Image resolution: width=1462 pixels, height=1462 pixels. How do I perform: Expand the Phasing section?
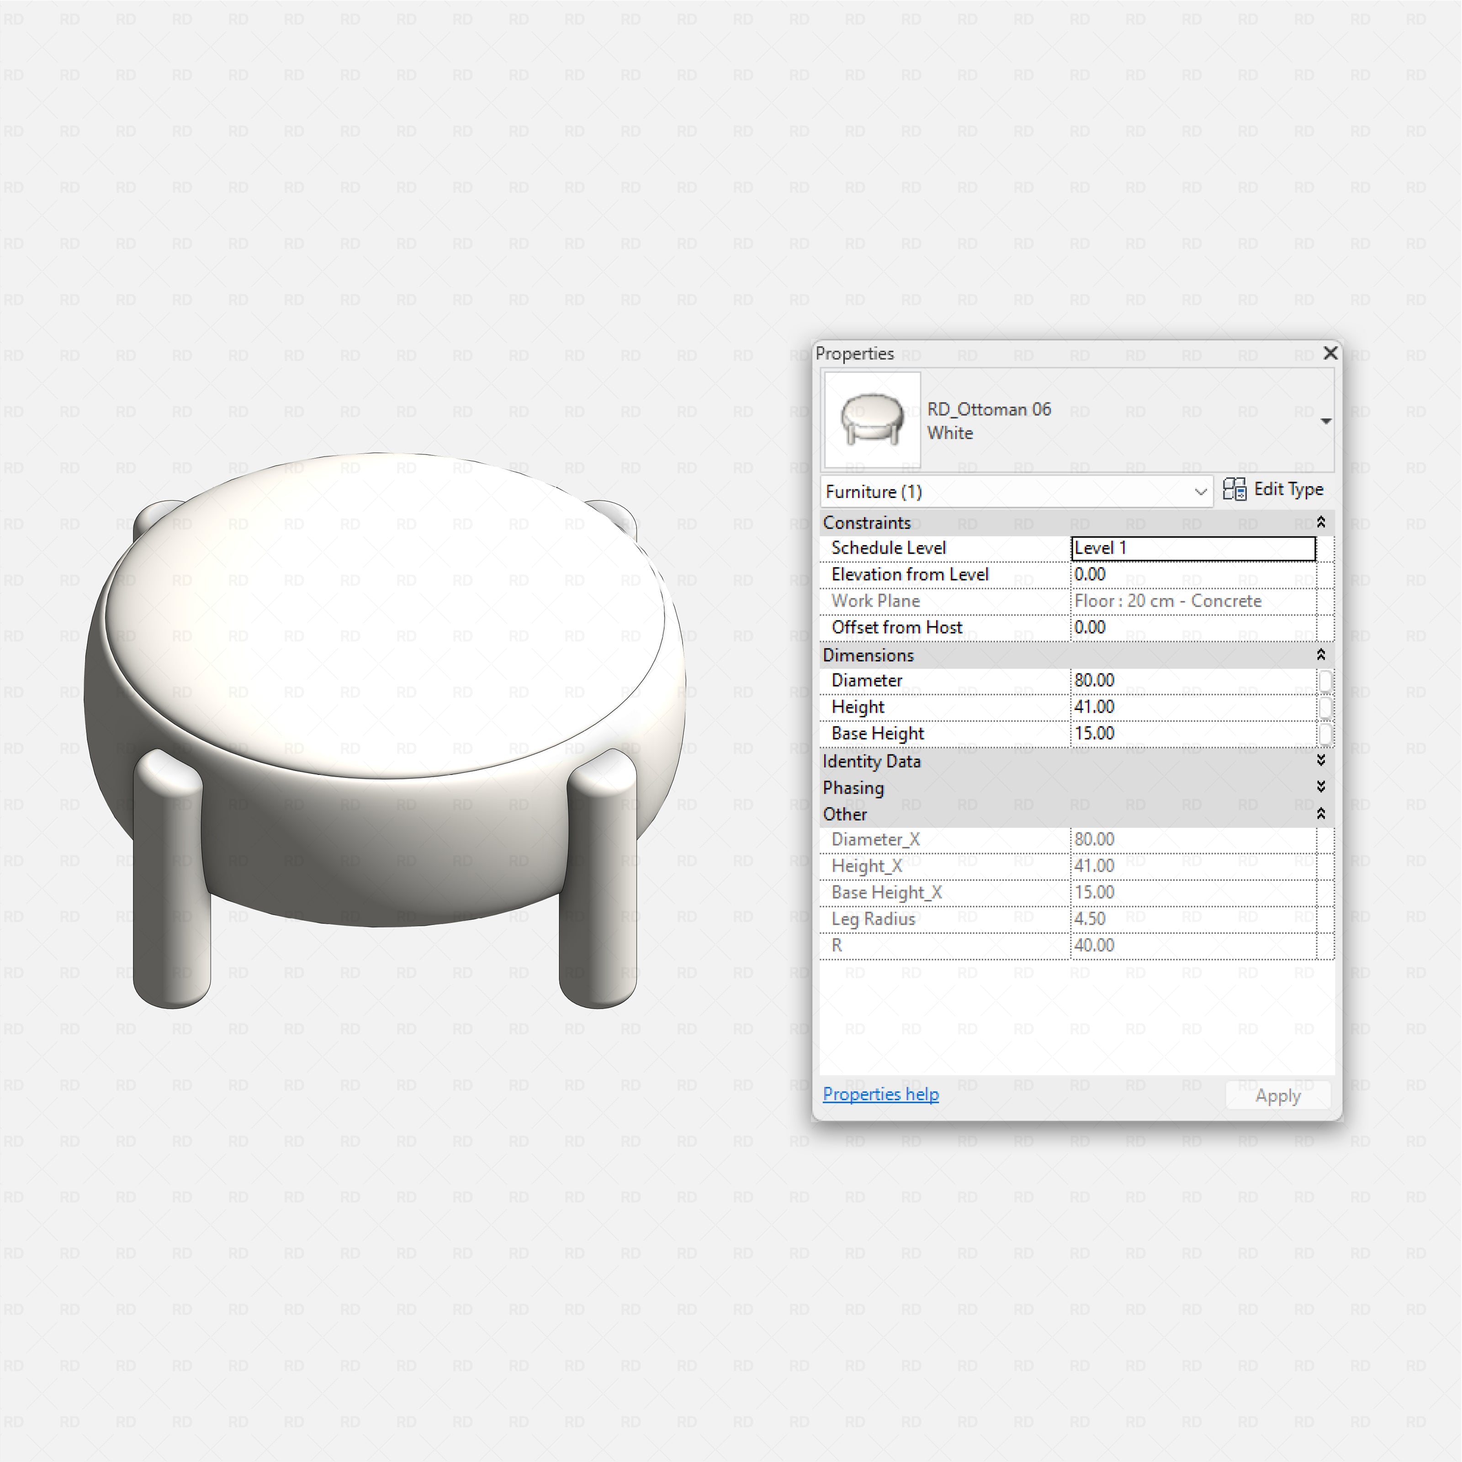coord(1320,788)
